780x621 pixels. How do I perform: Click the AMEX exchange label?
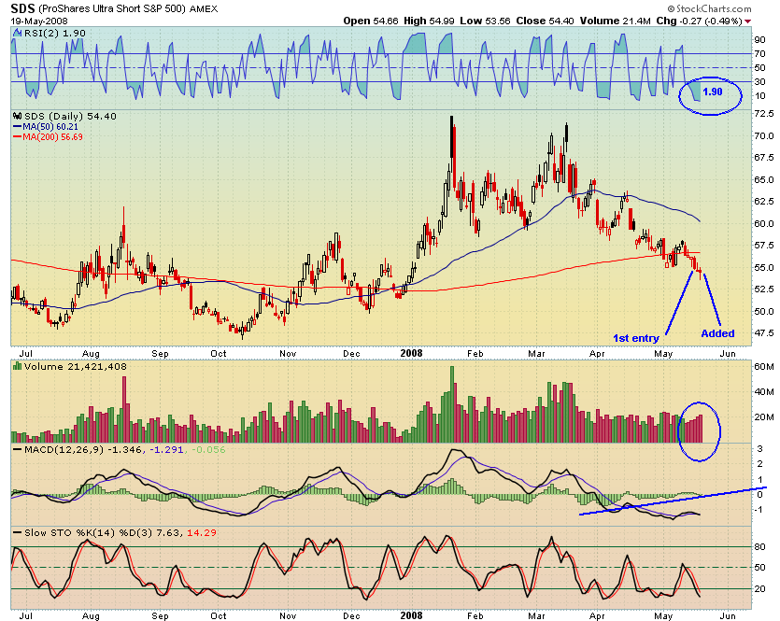point(204,9)
